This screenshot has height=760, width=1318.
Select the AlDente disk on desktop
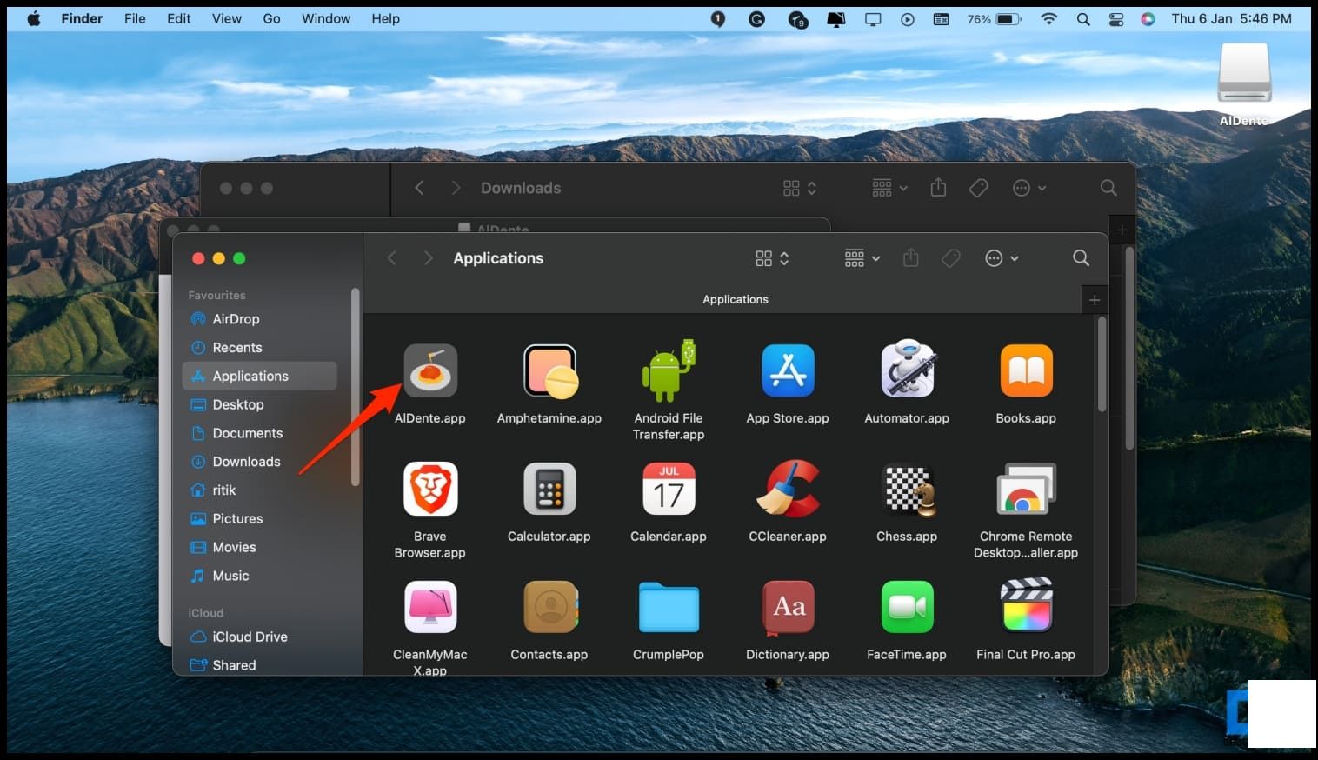pyautogui.click(x=1244, y=75)
